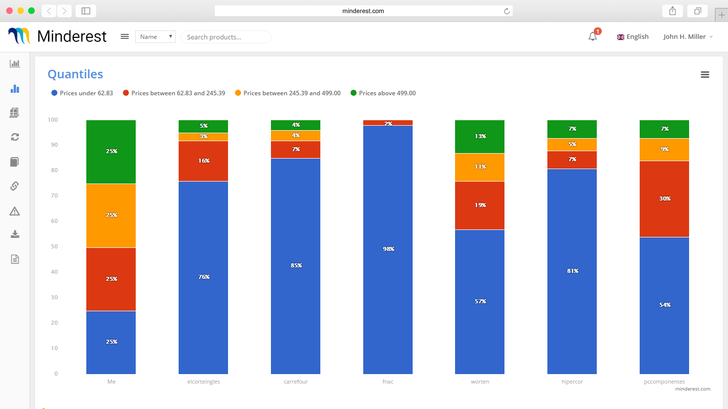Click the Safari share button
The image size is (728, 409).
(x=673, y=11)
